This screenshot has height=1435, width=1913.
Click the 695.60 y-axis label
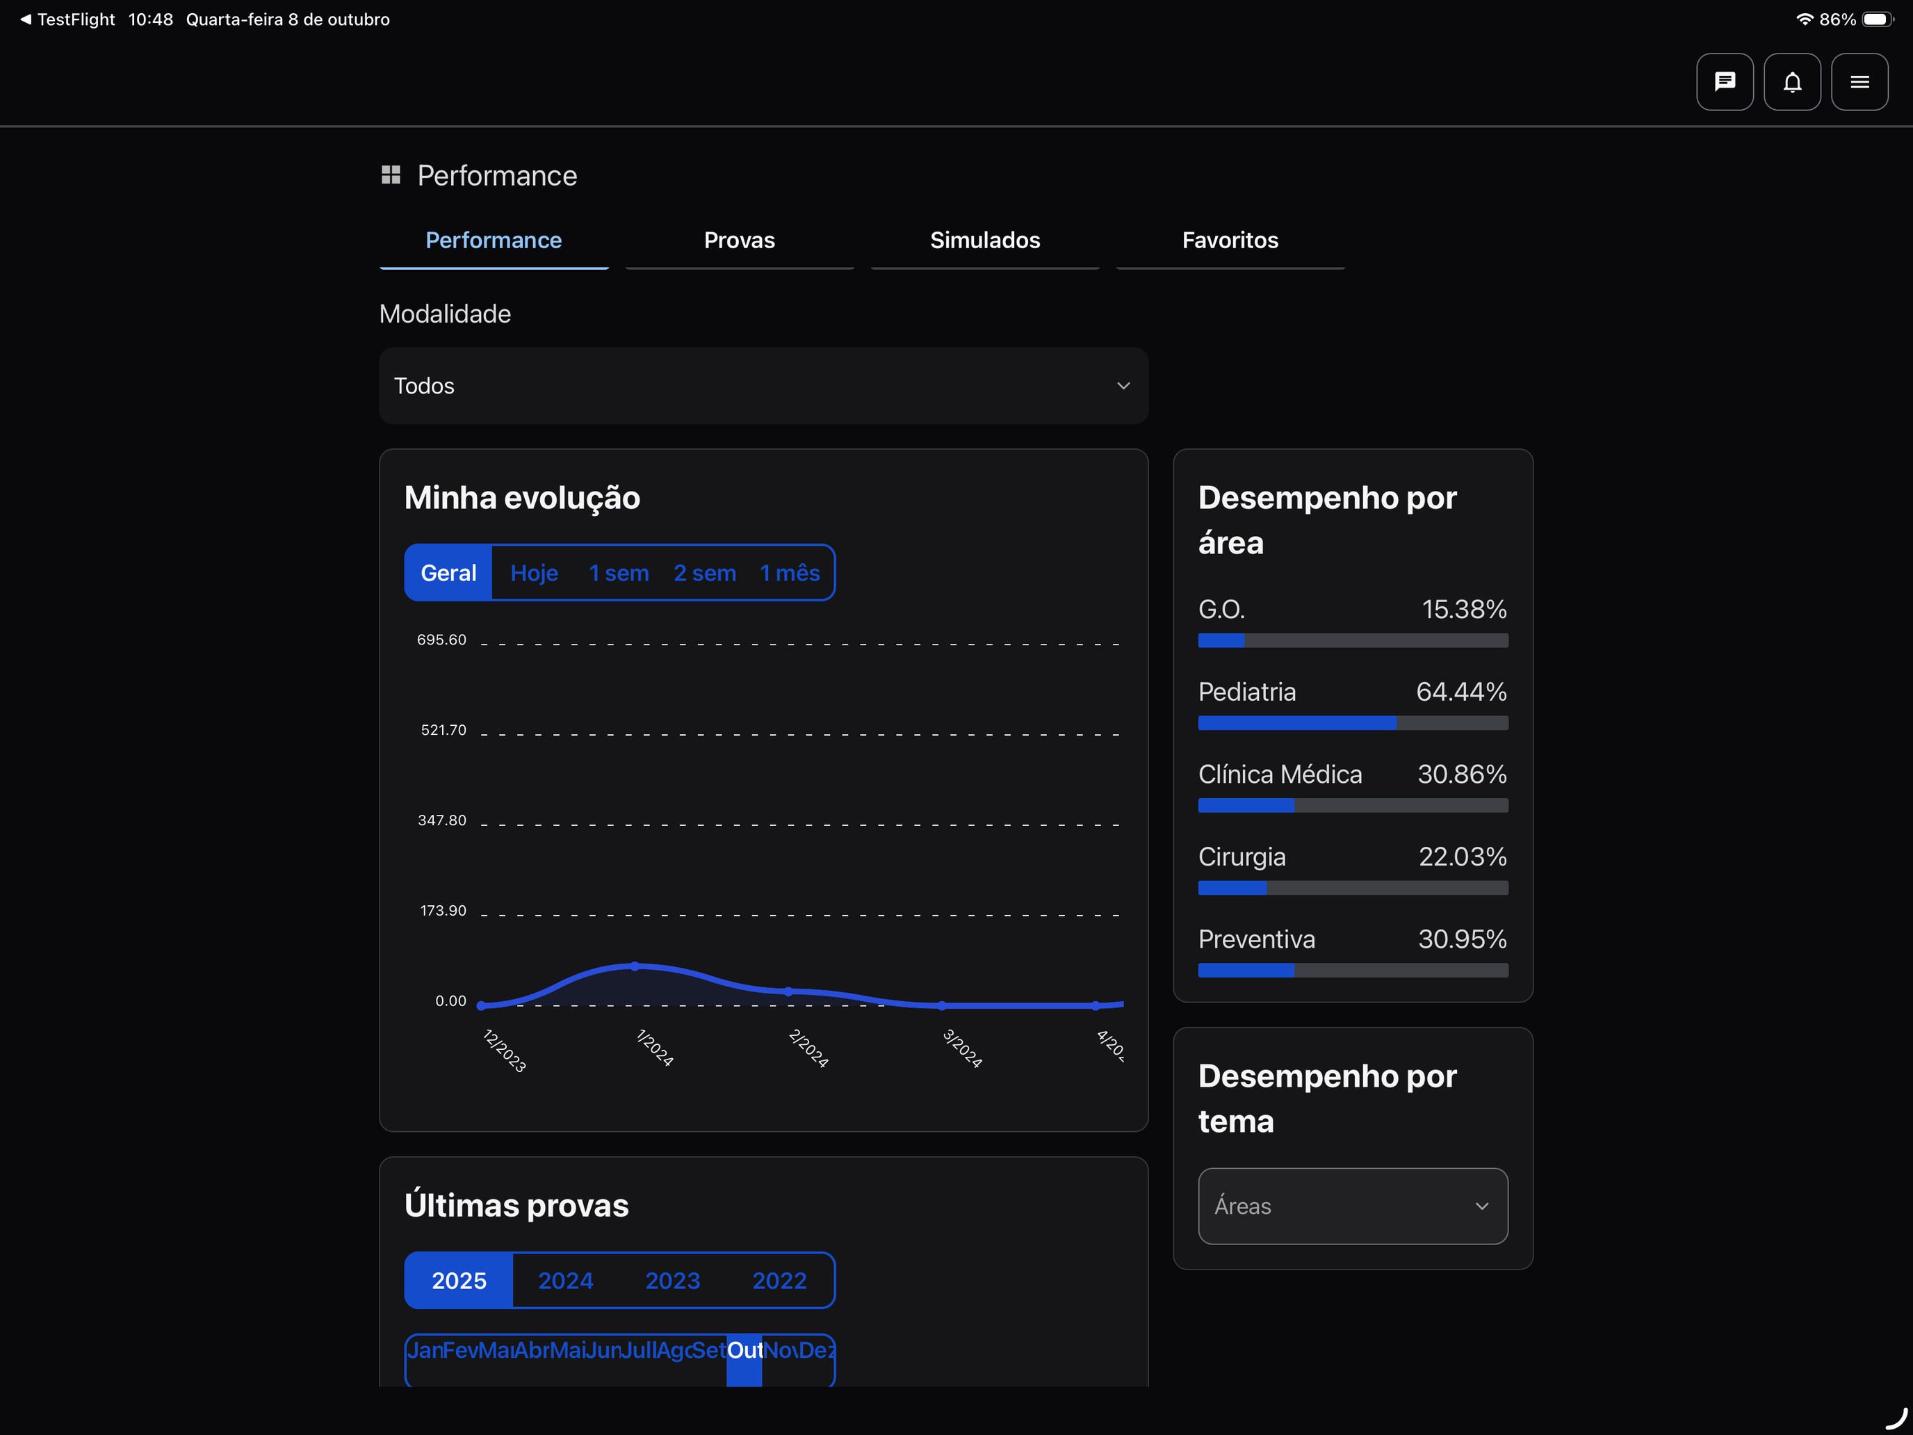tap(441, 640)
